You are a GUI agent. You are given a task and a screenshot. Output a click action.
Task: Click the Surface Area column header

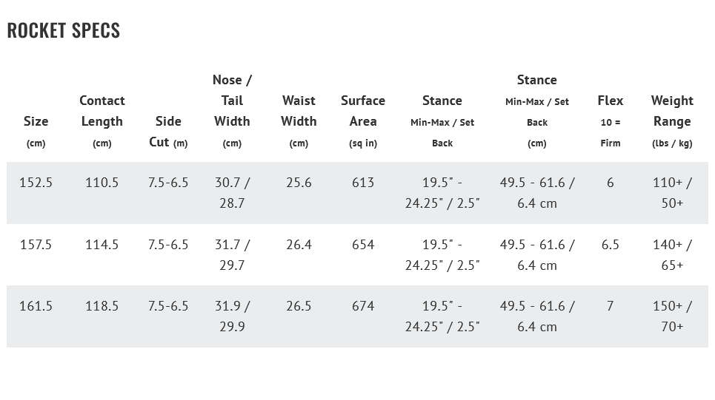(363, 121)
